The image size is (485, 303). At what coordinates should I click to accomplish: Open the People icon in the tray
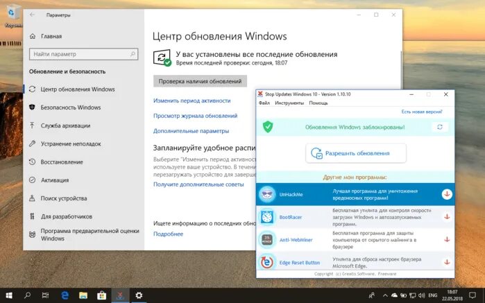pyautogui.click(x=371, y=295)
